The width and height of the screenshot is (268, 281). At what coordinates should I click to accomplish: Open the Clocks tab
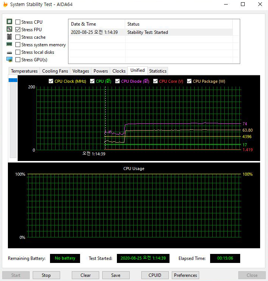tap(119, 71)
